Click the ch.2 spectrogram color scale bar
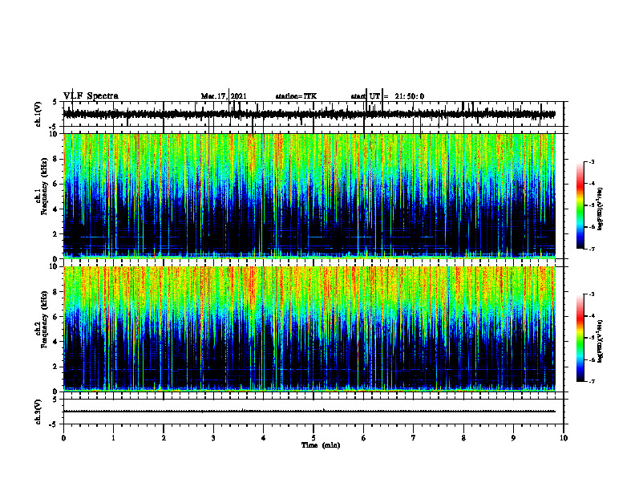The image size is (635, 491). pos(580,338)
